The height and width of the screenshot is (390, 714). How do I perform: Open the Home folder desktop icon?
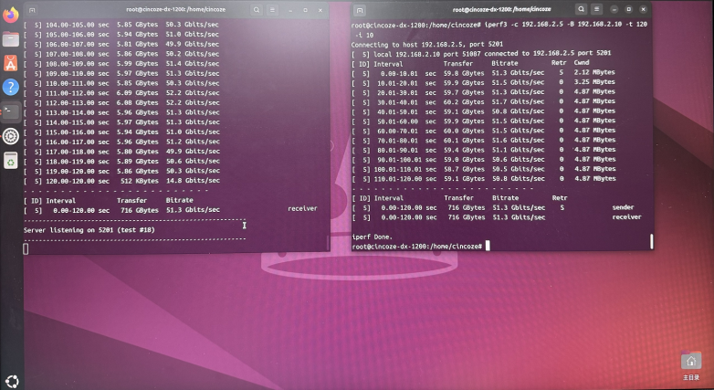coord(690,363)
